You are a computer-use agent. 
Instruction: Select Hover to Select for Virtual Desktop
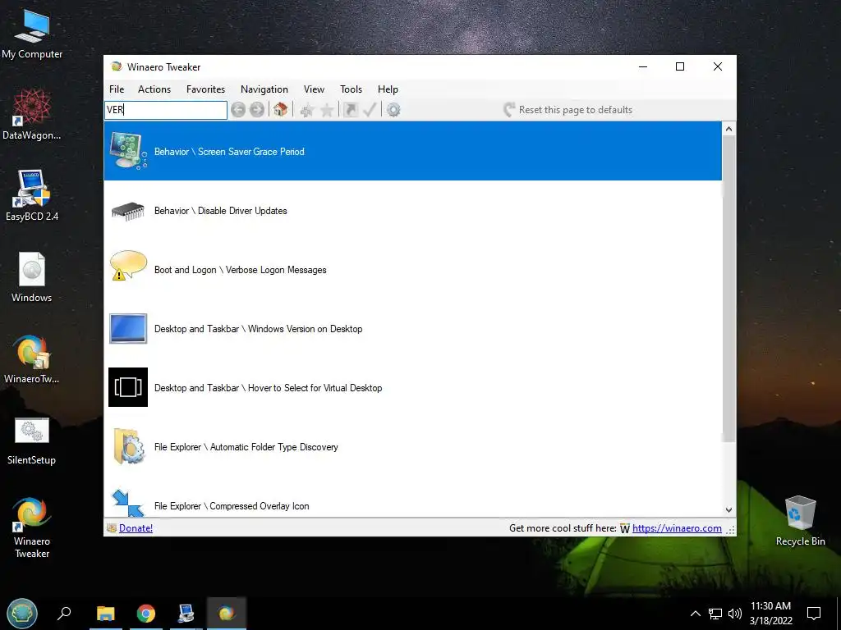click(413, 388)
